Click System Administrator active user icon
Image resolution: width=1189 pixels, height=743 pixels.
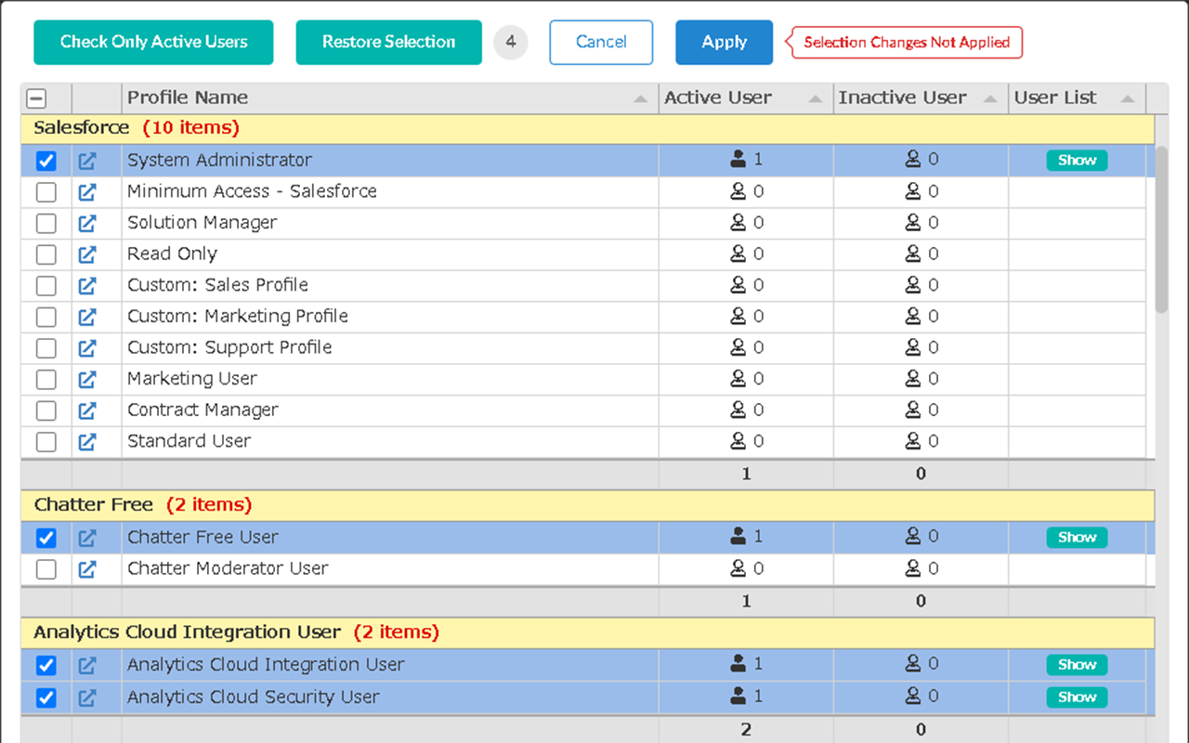tap(738, 160)
